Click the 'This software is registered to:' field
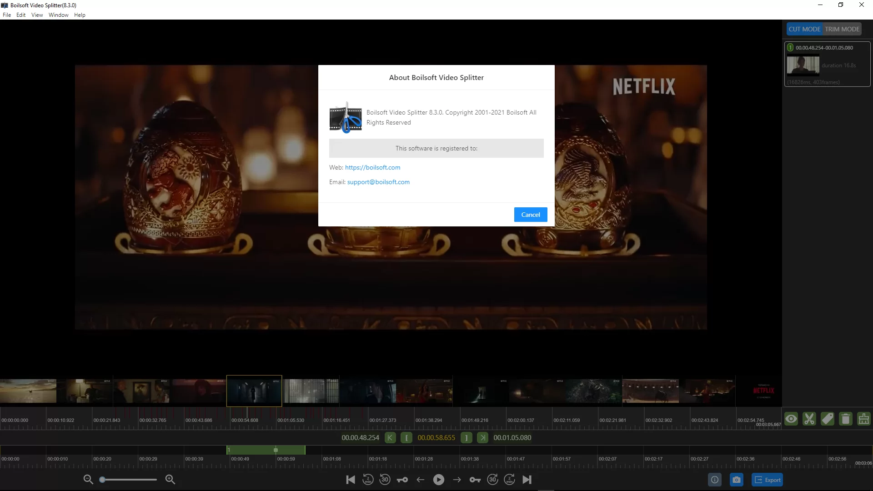 coord(436,148)
